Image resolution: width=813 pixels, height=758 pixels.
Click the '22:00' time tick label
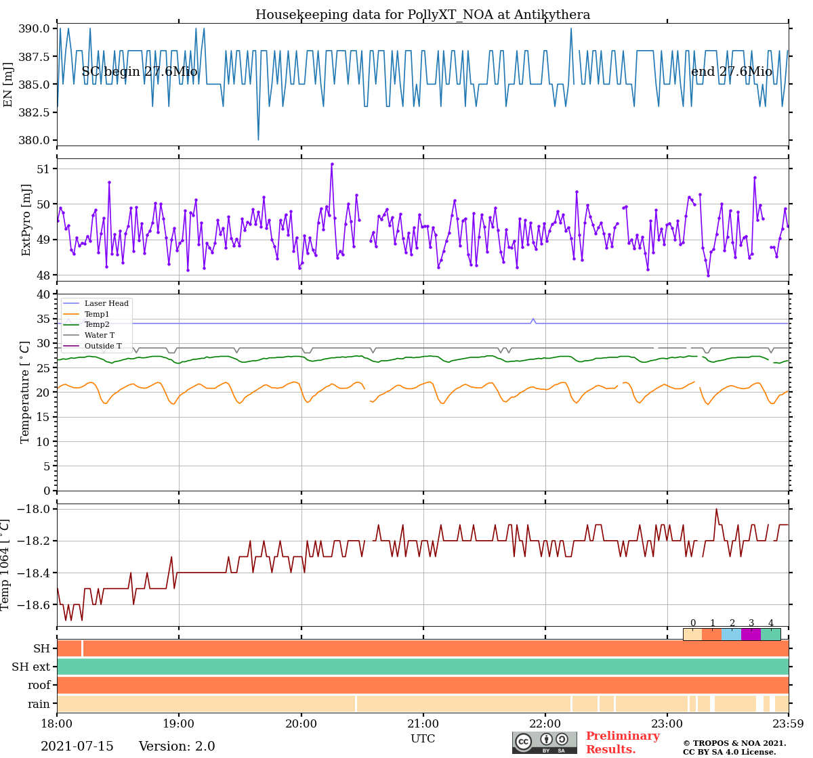point(545,723)
